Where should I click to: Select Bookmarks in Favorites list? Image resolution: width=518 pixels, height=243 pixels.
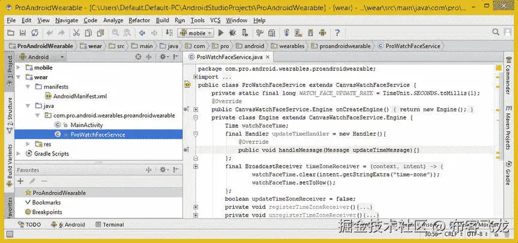click(x=43, y=202)
